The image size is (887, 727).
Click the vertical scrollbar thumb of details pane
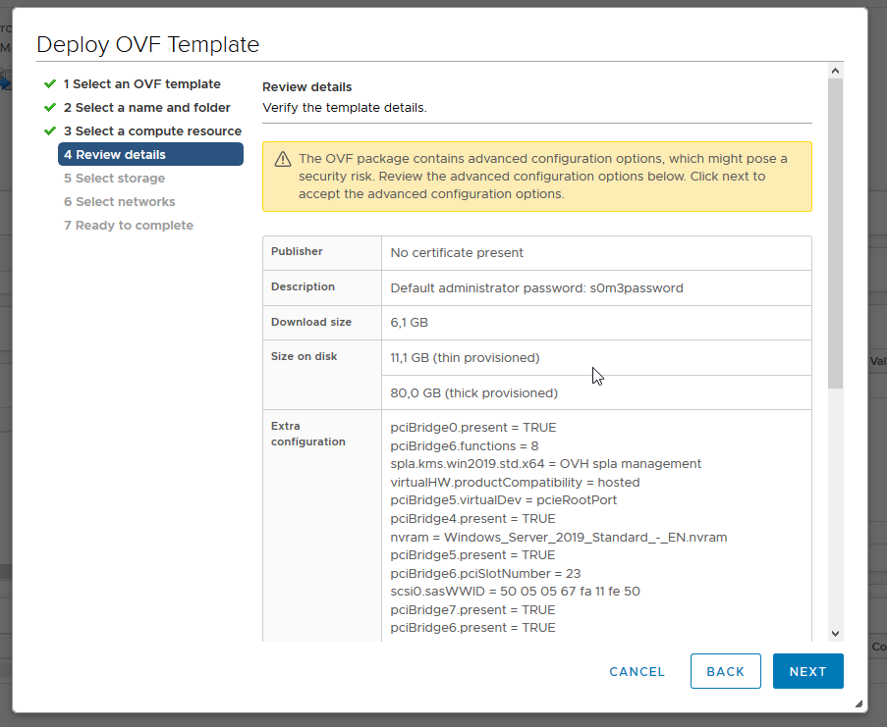[x=835, y=234]
